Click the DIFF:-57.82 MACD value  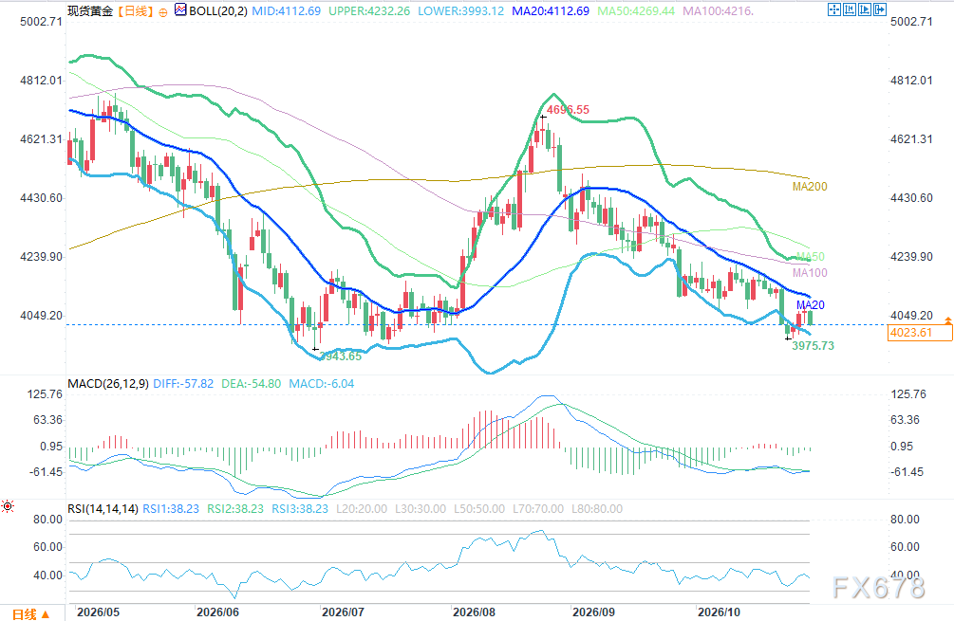pyautogui.click(x=183, y=384)
